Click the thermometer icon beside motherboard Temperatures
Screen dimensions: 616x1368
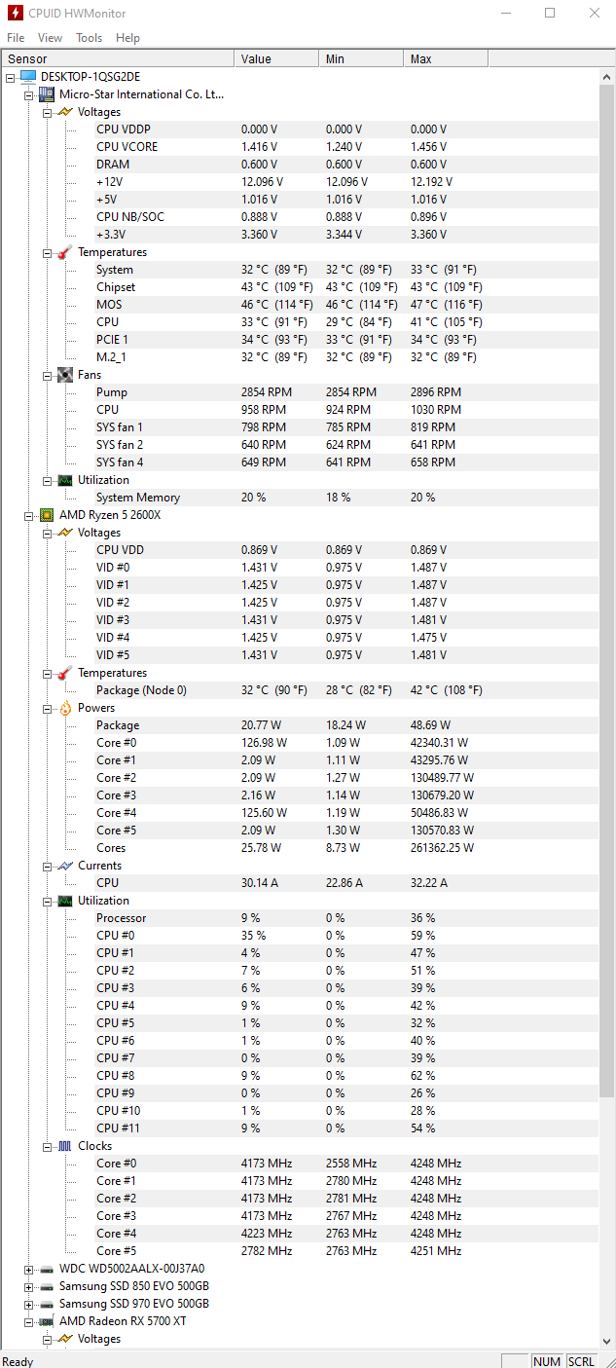click(65, 252)
